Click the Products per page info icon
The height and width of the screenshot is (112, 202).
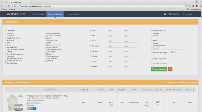click(152, 52)
